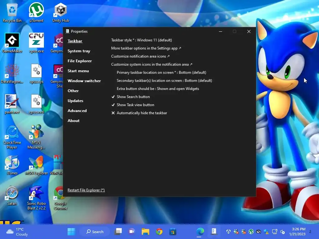Open the clock showing 3:26 PM
This screenshot has width=319, height=239.
click(x=297, y=232)
